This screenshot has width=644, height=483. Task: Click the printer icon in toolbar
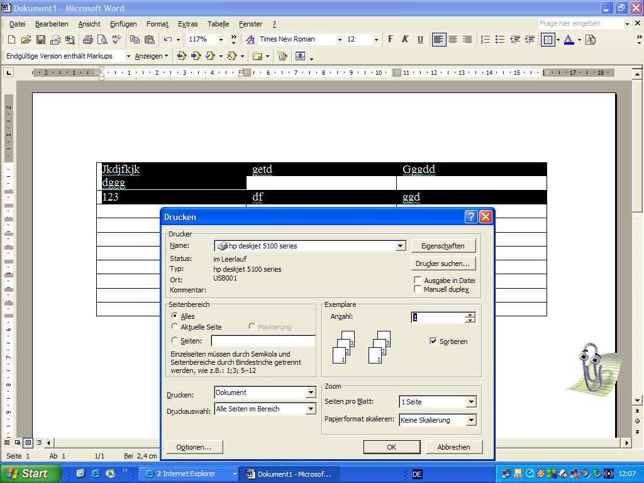click(x=87, y=40)
